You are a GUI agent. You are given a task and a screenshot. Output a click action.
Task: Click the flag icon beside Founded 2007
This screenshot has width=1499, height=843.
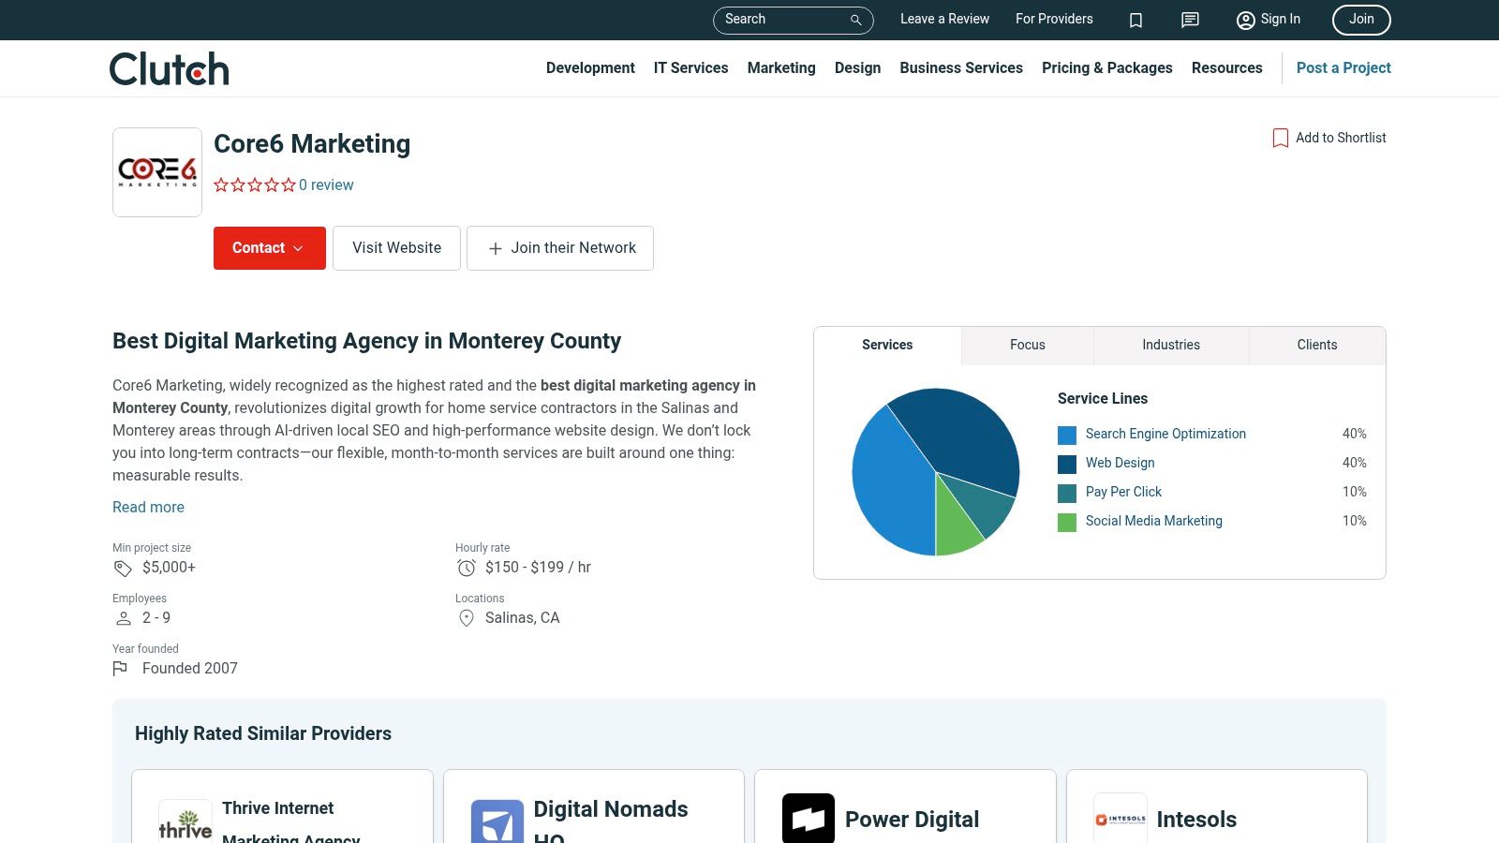(121, 668)
